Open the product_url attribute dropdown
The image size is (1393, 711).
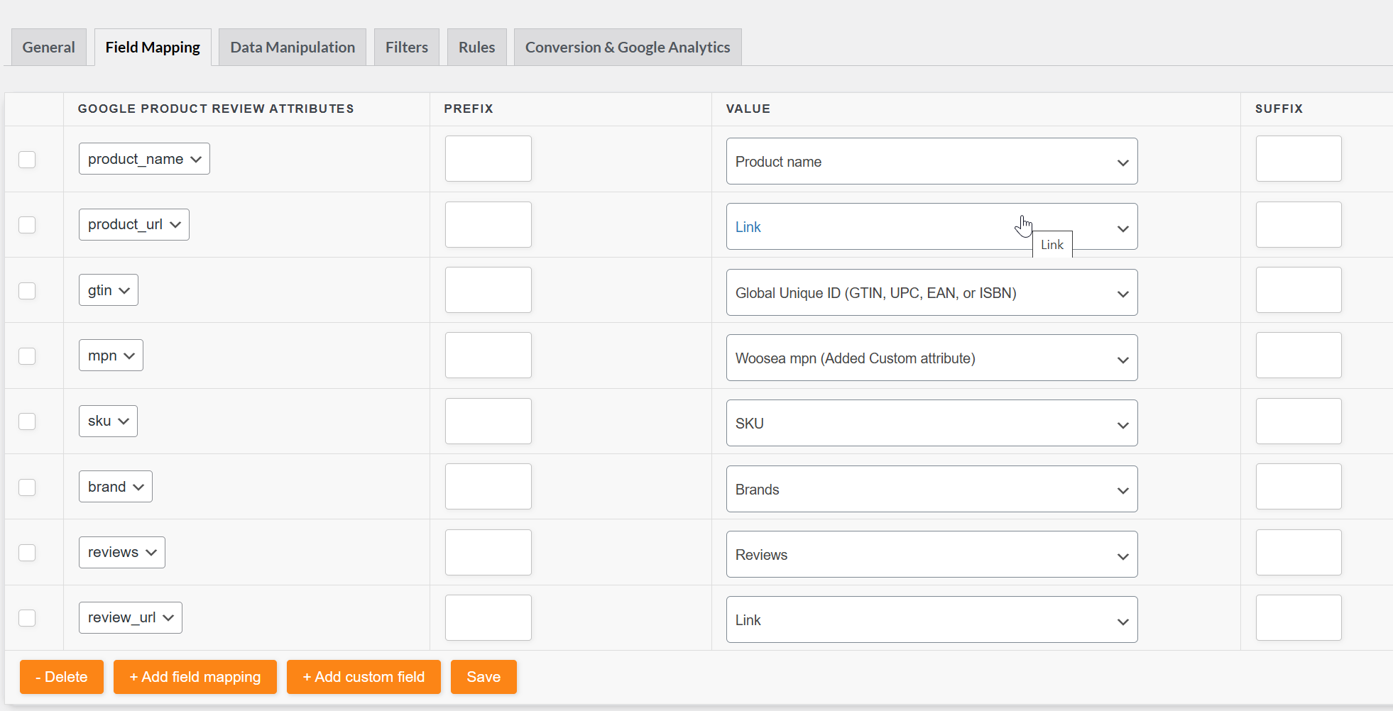134,224
